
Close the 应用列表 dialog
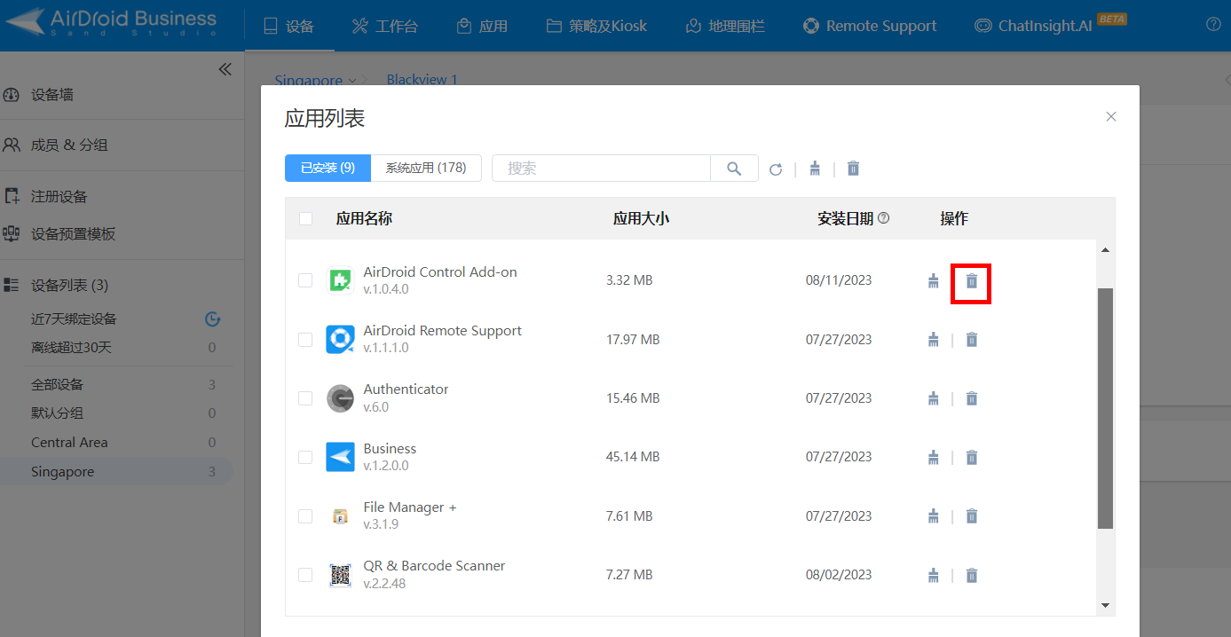(x=1111, y=116)
